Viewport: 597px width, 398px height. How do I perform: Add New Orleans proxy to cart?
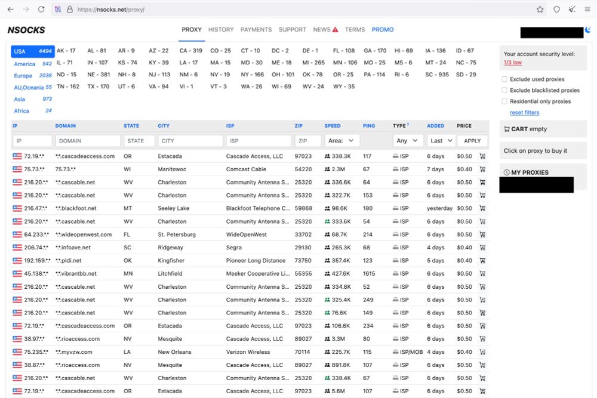pos(482,352)
